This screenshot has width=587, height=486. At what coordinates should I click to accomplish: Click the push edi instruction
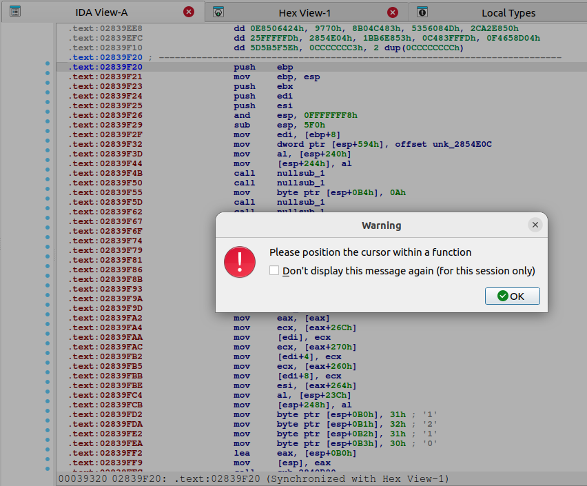263,96
